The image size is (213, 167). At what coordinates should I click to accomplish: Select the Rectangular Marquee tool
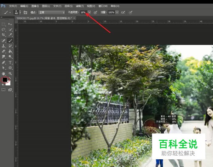point(3,24)
